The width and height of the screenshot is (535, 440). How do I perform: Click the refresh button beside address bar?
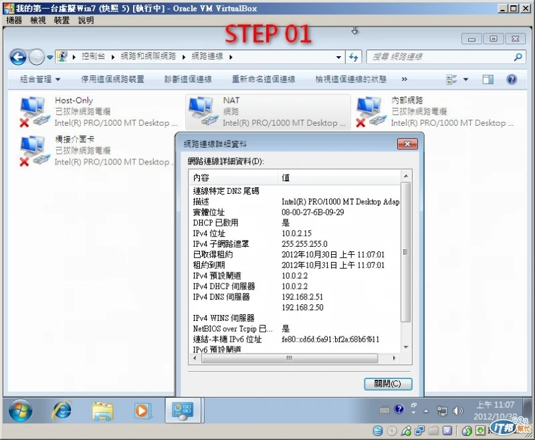(354, 57)
